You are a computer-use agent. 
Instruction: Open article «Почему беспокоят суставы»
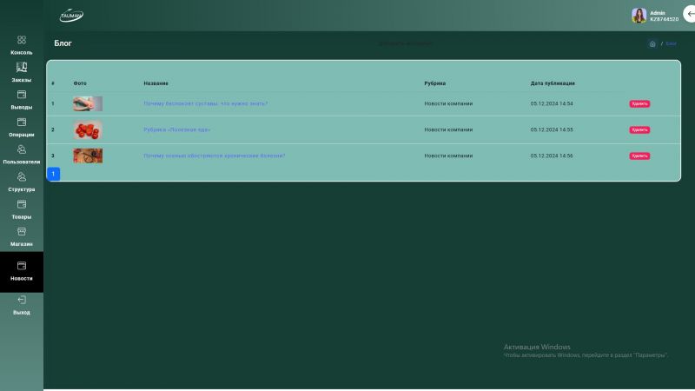click(x=206, y=103)
